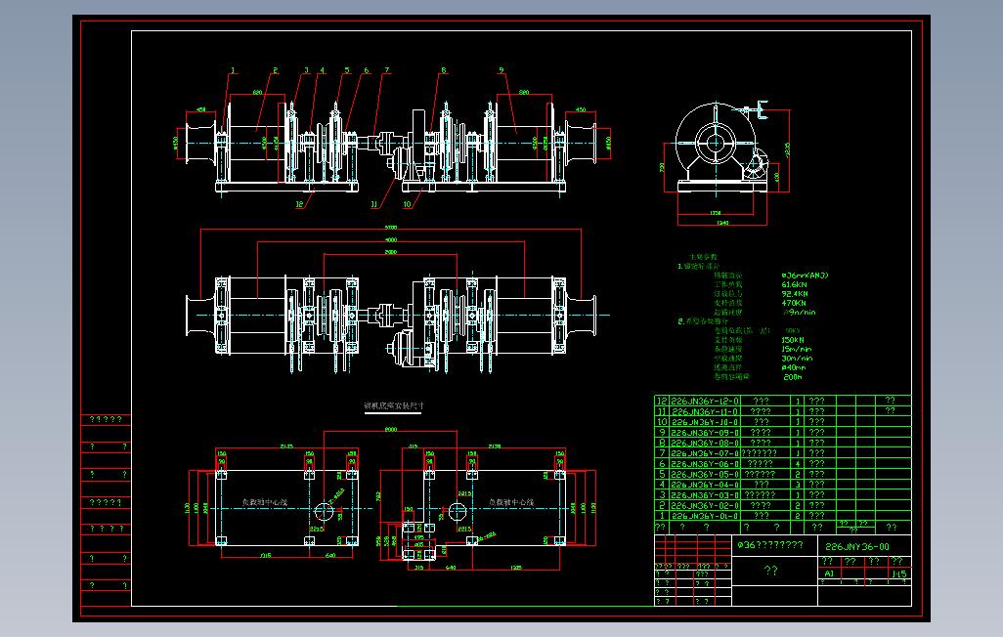
Task: Click the 470KN parameter value
Action: 794,303
